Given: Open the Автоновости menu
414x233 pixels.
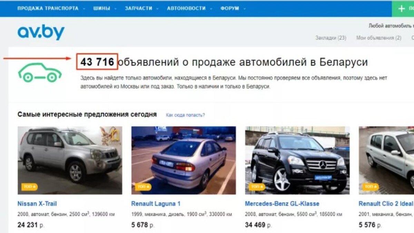Looking at the screenshot, I should [189, 8].
